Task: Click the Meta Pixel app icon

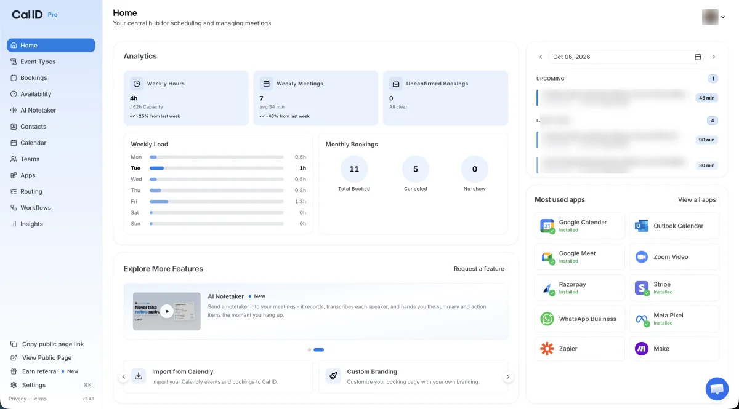Action: pos(642,319)
